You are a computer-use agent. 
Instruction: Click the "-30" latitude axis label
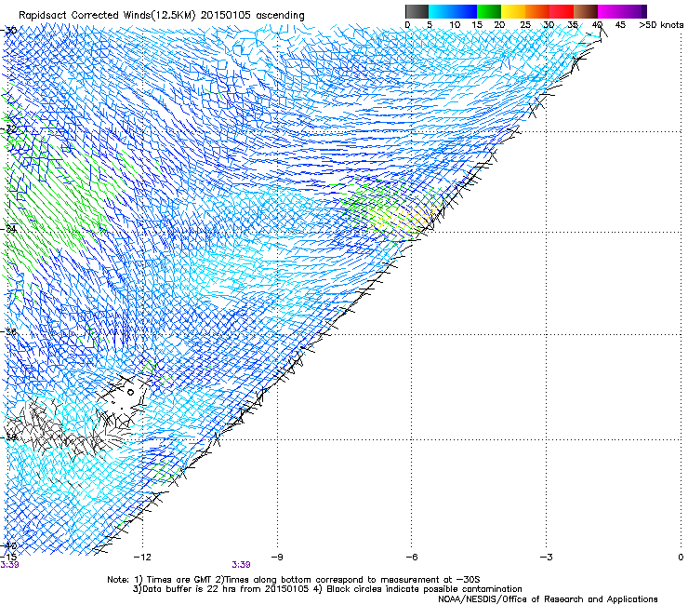click(x=8, y=31)
